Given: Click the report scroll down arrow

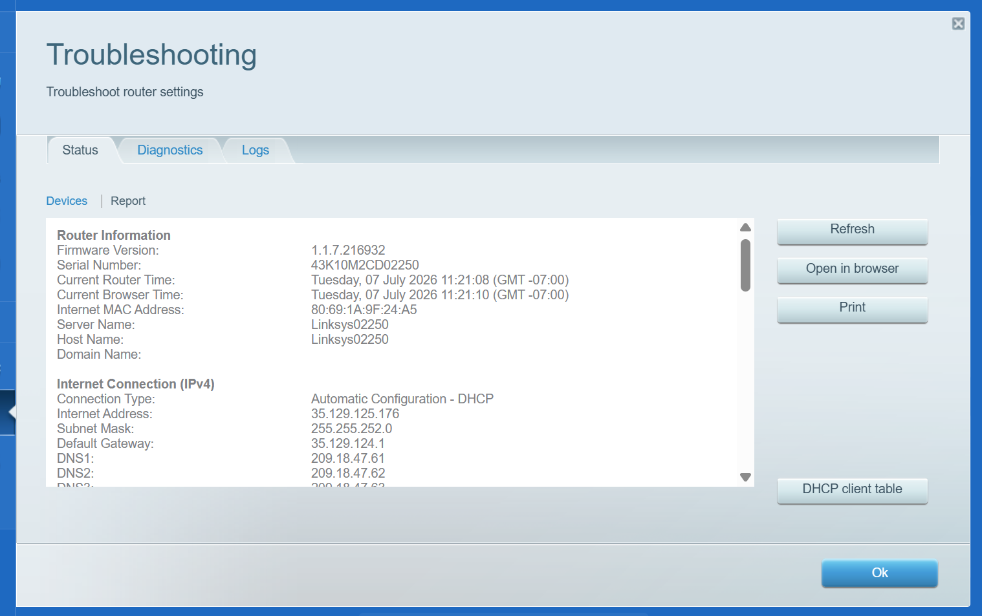Looking at the screenshot, I should pyautogui.click(x=745, y=477).
